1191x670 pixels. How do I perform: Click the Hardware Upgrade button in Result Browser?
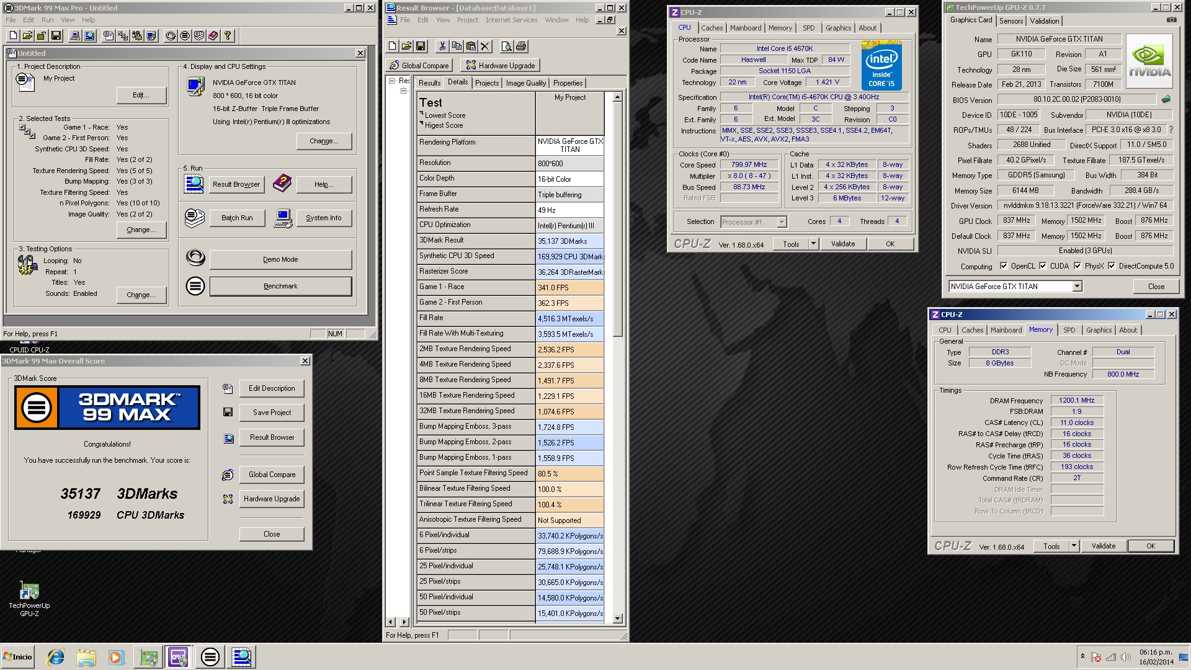pyautogui.click(x=501, y=65)
